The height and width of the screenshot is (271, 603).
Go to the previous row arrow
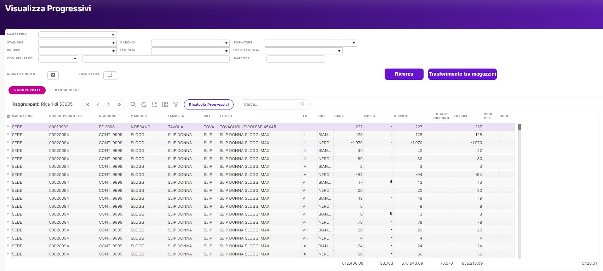tap(98, 105)
